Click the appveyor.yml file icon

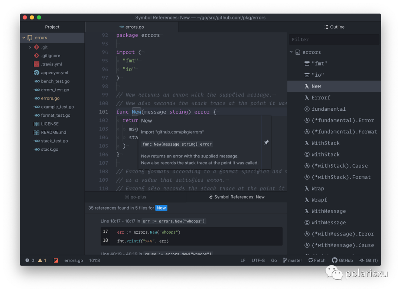[36, 73]
